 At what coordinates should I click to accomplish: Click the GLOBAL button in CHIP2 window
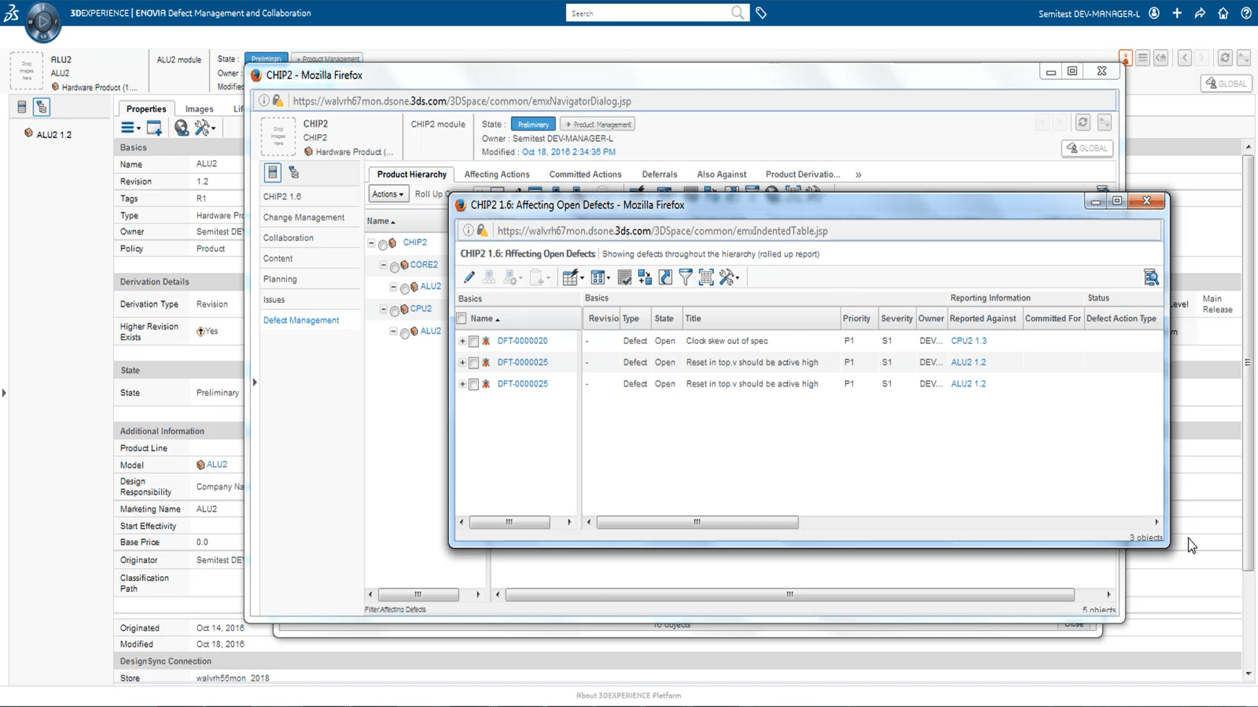tap(1087, 148)
